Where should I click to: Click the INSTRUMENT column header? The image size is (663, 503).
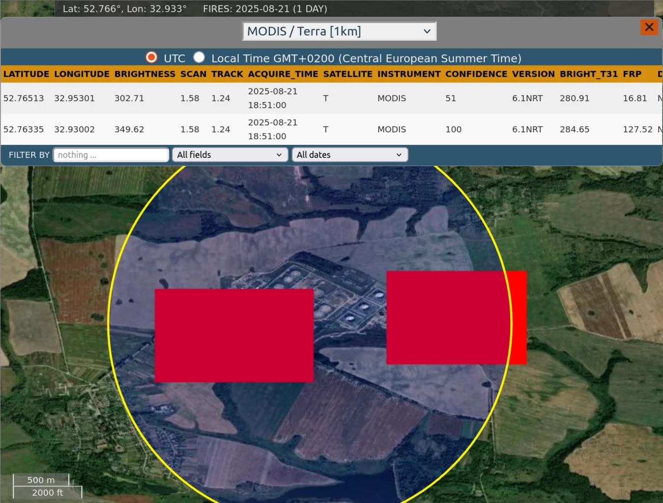tap(409, 74)
